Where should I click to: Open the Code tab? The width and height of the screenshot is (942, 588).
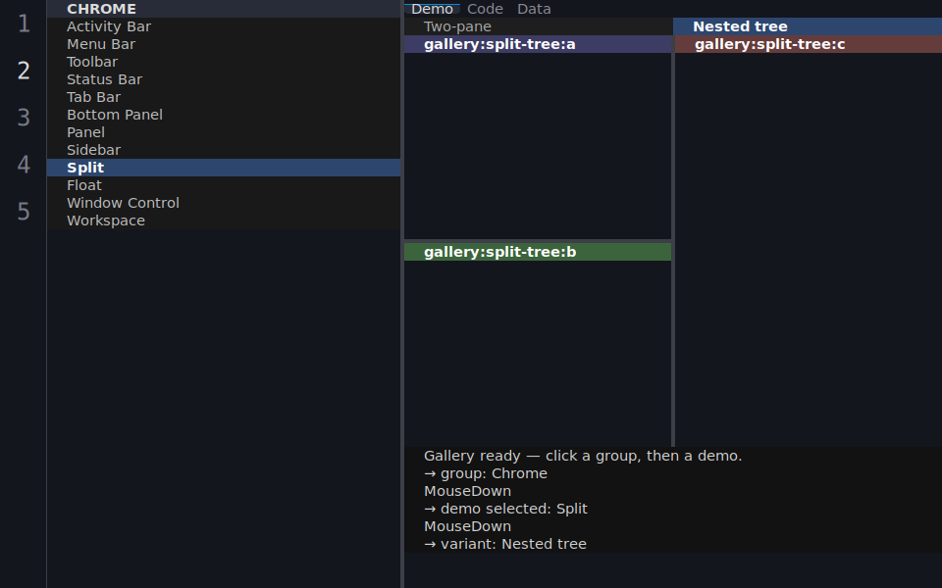[x=485, y=9]
